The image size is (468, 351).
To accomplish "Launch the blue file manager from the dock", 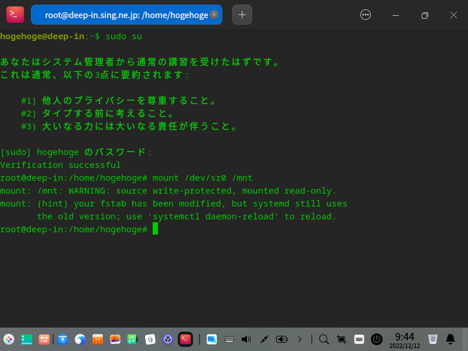I will tap(63, 339).
